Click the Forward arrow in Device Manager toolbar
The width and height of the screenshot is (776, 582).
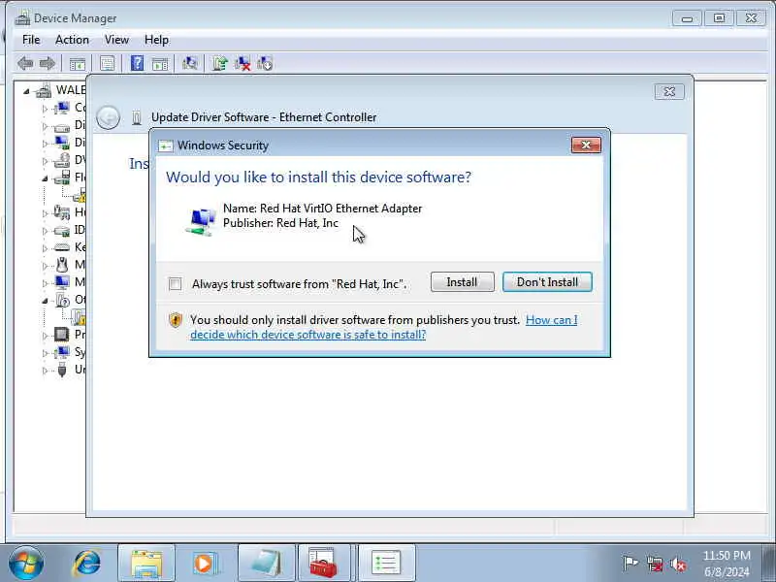[x=48, y=63]
